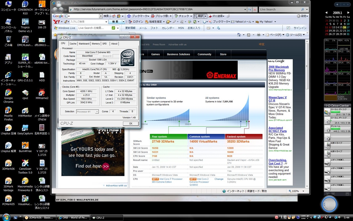
Task: Click the browser home icon in the command bar
Action: coord(239,35)
